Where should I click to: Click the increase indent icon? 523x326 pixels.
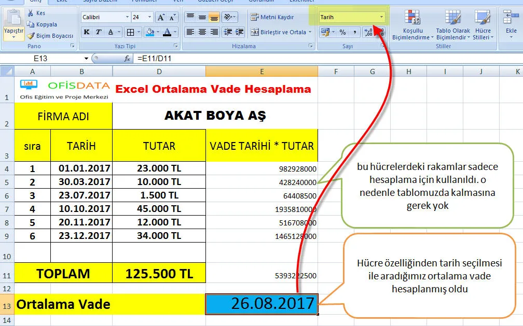(x=239, y=32)
